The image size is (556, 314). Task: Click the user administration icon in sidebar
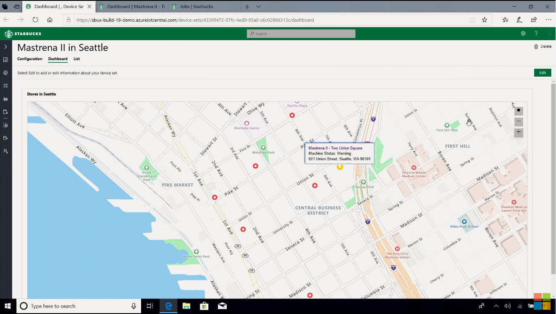5,151
